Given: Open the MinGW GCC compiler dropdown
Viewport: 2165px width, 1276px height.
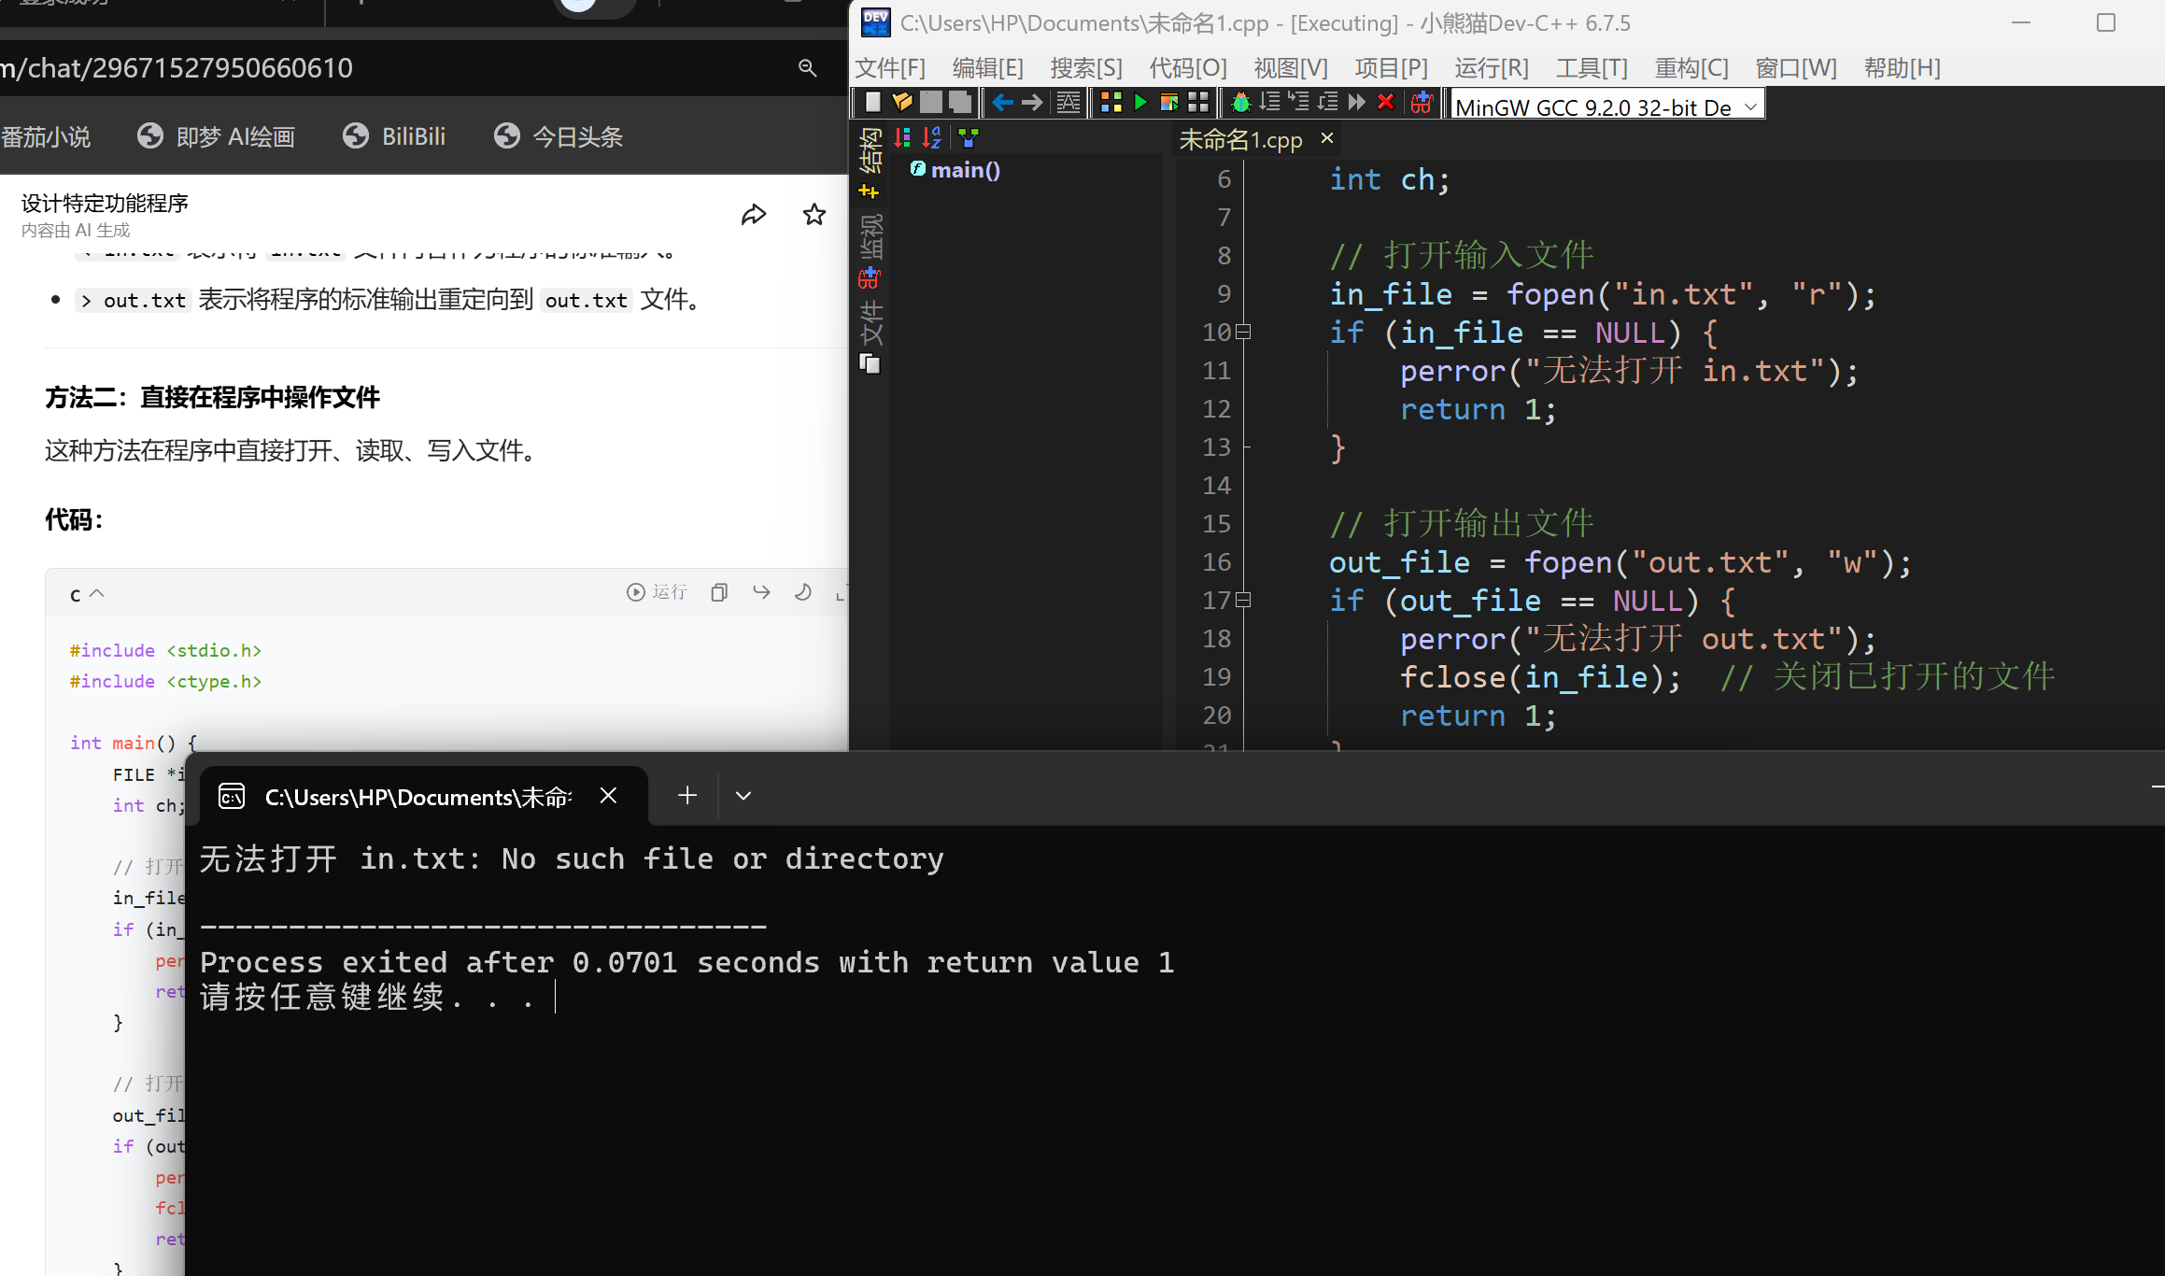Looking at the screenshot, I should pos(1750,106).
